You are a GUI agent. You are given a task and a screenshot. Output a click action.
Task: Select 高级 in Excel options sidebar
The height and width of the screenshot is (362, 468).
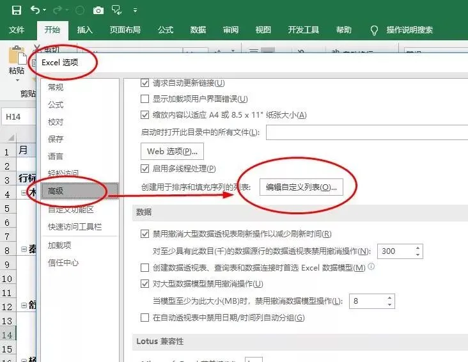(x=80, y=191)
